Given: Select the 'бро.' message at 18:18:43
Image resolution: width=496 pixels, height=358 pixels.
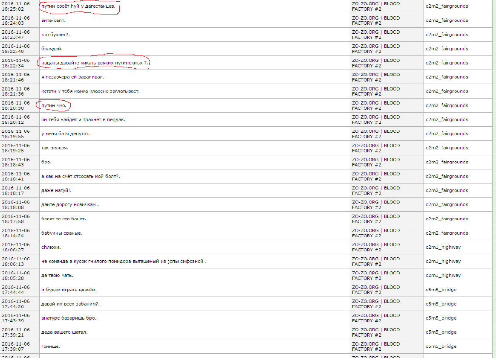Looking at the screenshot, I should coord(46,162).
